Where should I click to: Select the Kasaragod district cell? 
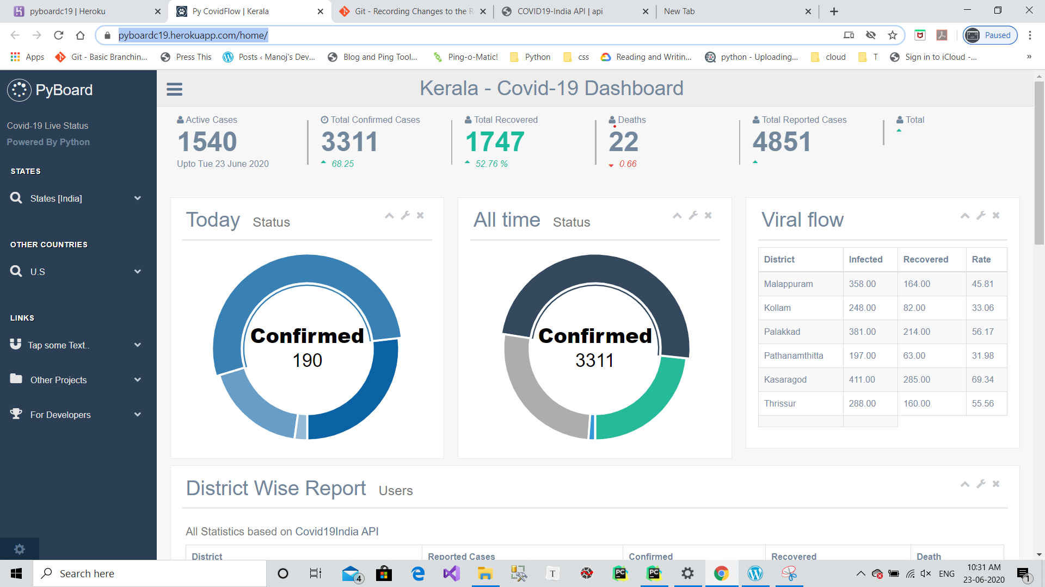[801, 379]
